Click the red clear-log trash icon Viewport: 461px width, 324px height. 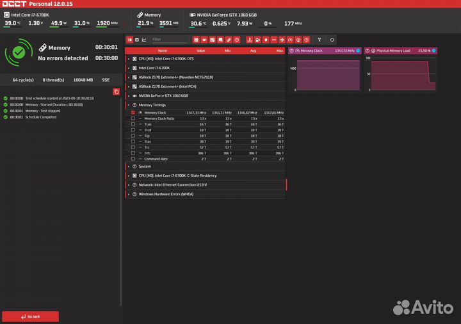pyautogui.click(x=116, y=92)
